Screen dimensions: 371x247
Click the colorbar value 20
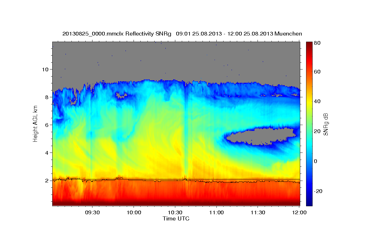click(317, 132)
